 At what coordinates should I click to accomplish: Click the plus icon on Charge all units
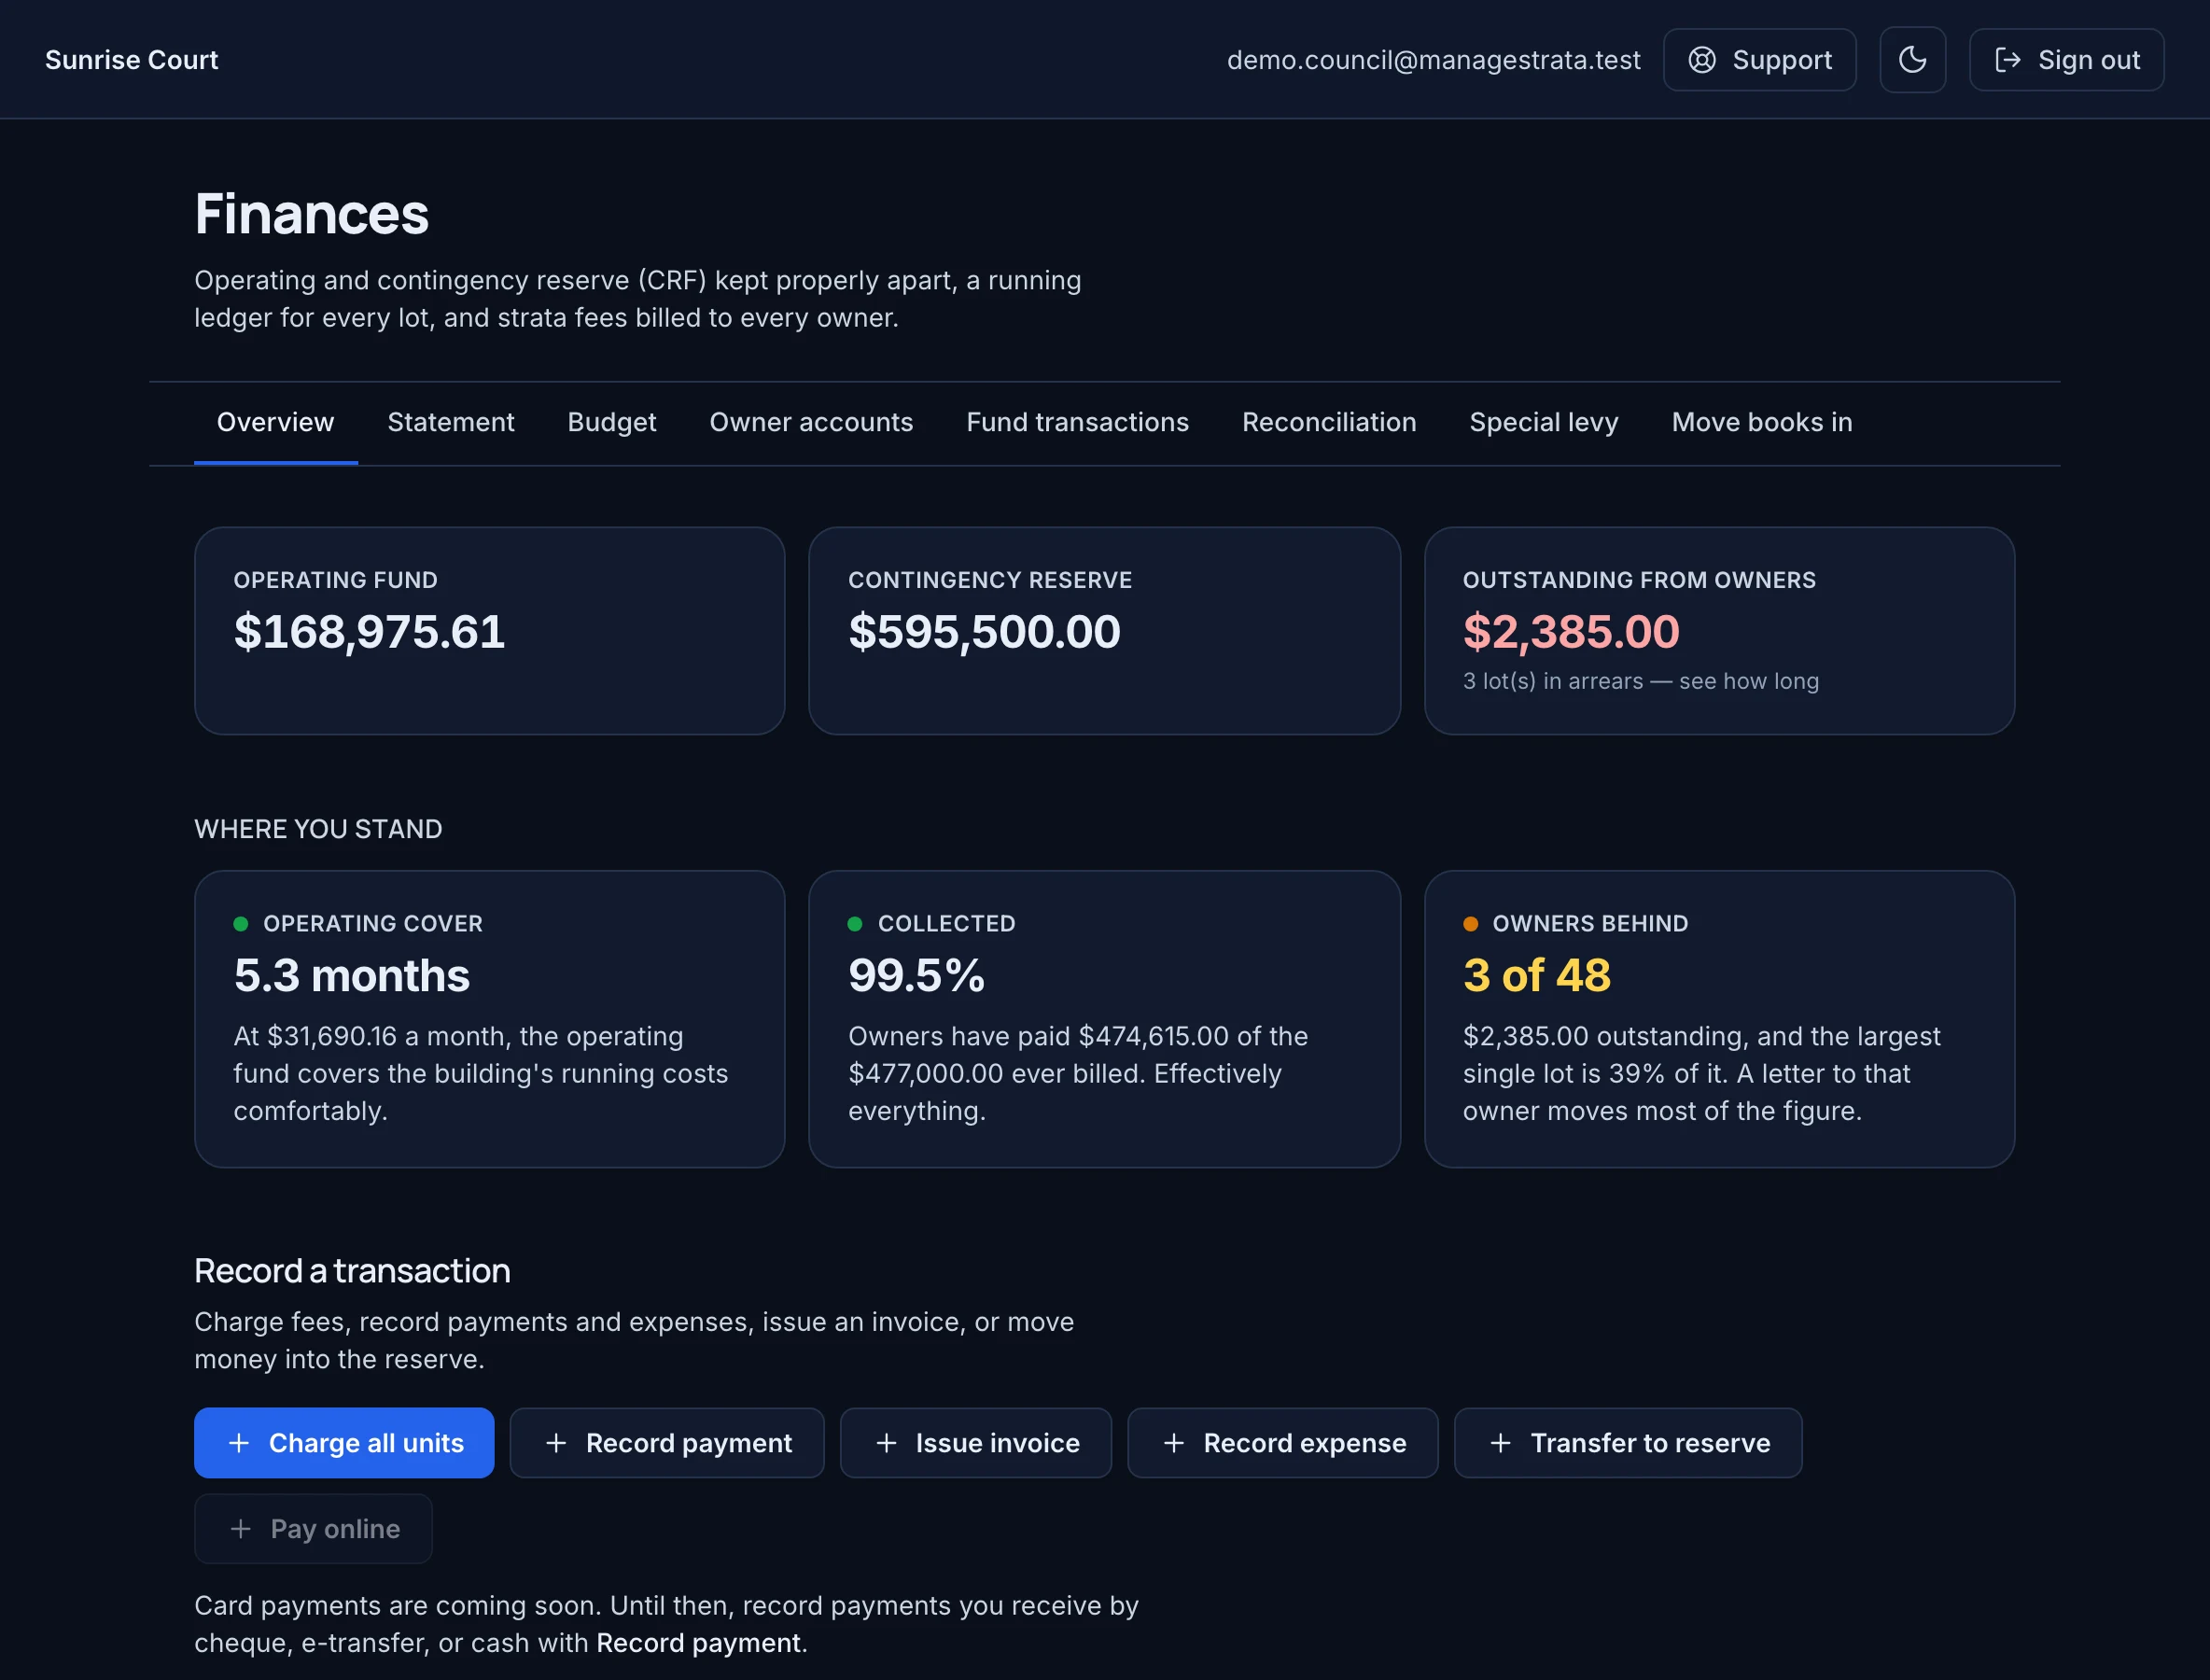coord(239,1443)
